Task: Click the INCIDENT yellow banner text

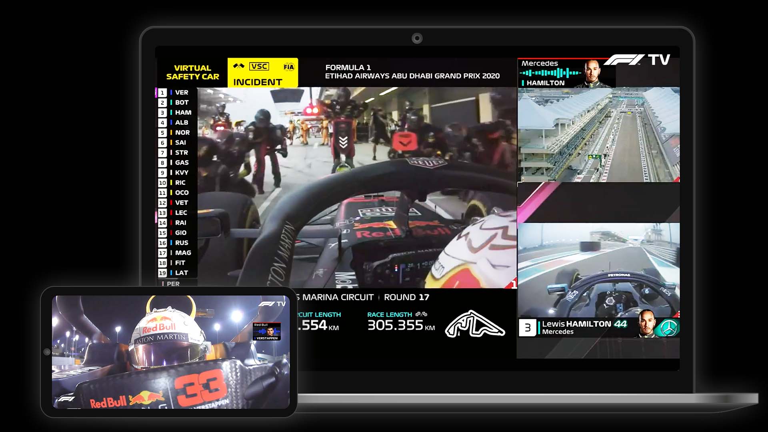Action: click(258, 82)
